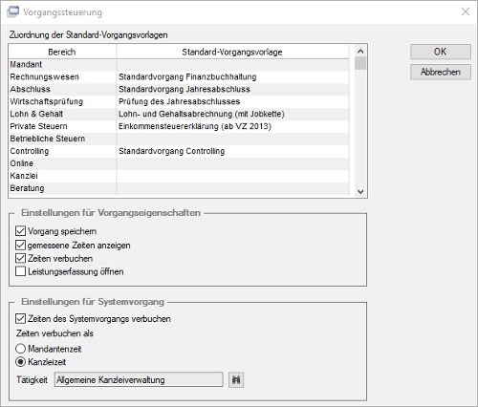The image size is (478, 407).
Task: Click Lohn- und Gehaltsabrechnung (mit Jobkette) cell
Action: pos(232,114)
